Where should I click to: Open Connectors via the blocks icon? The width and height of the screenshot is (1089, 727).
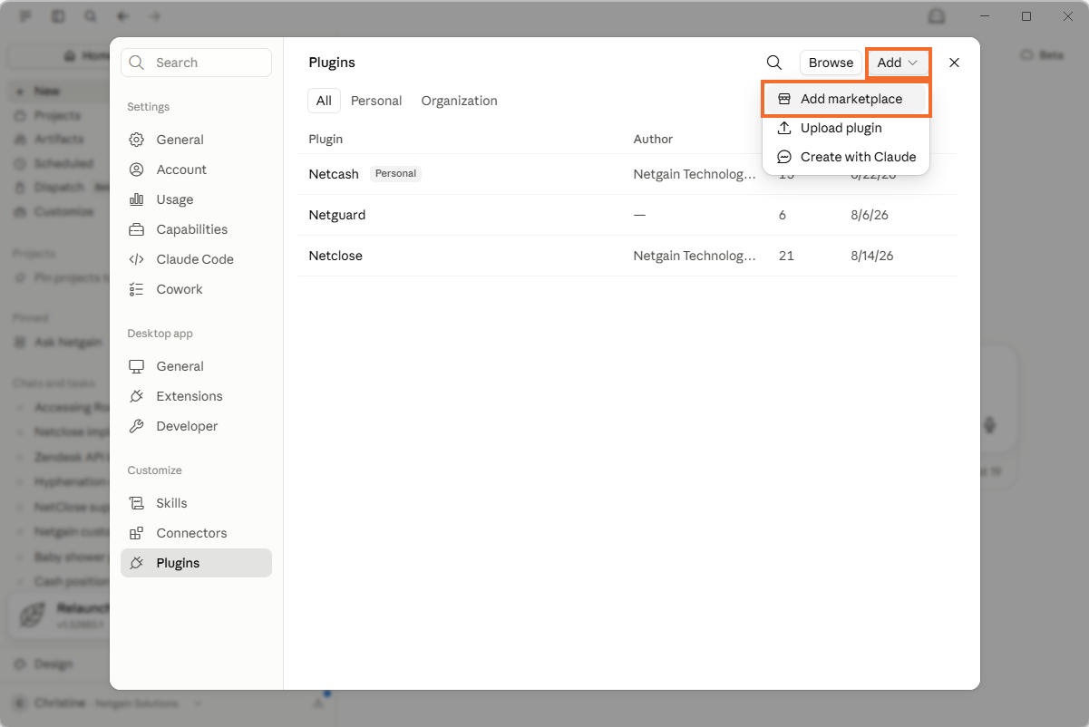pyautogui.click(x=136, y=533)
